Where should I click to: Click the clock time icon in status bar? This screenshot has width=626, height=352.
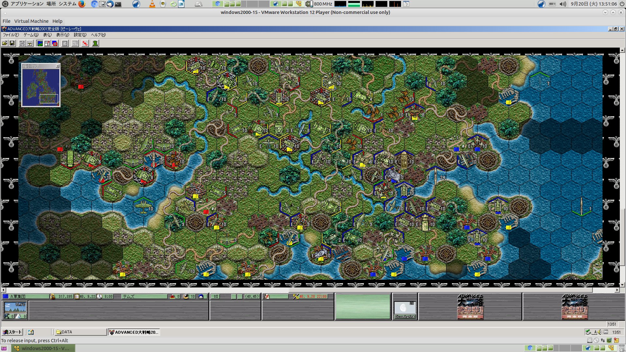tap(99, 297)
